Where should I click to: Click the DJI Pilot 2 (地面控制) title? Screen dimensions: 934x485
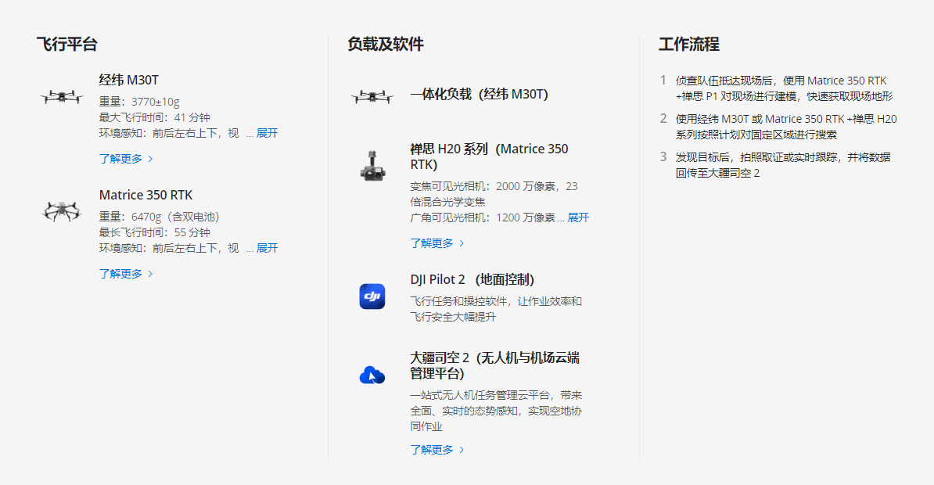[x=472, y=279]
